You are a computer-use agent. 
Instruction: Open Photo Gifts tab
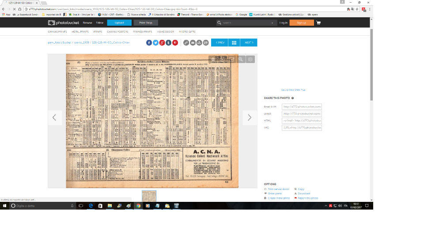[187, 32]
